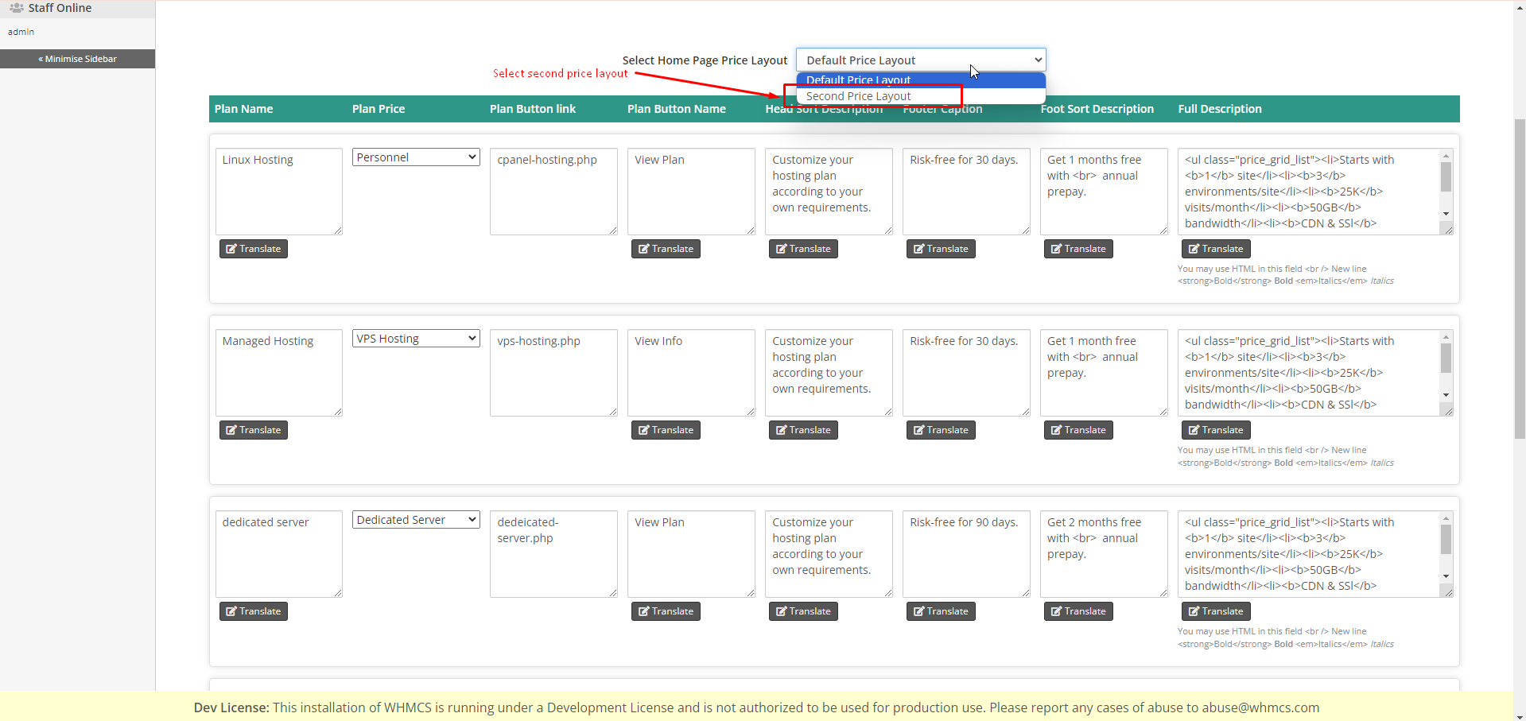Translate the View Info button name
The image size is (1526, 721).
(x=665, y=430)
